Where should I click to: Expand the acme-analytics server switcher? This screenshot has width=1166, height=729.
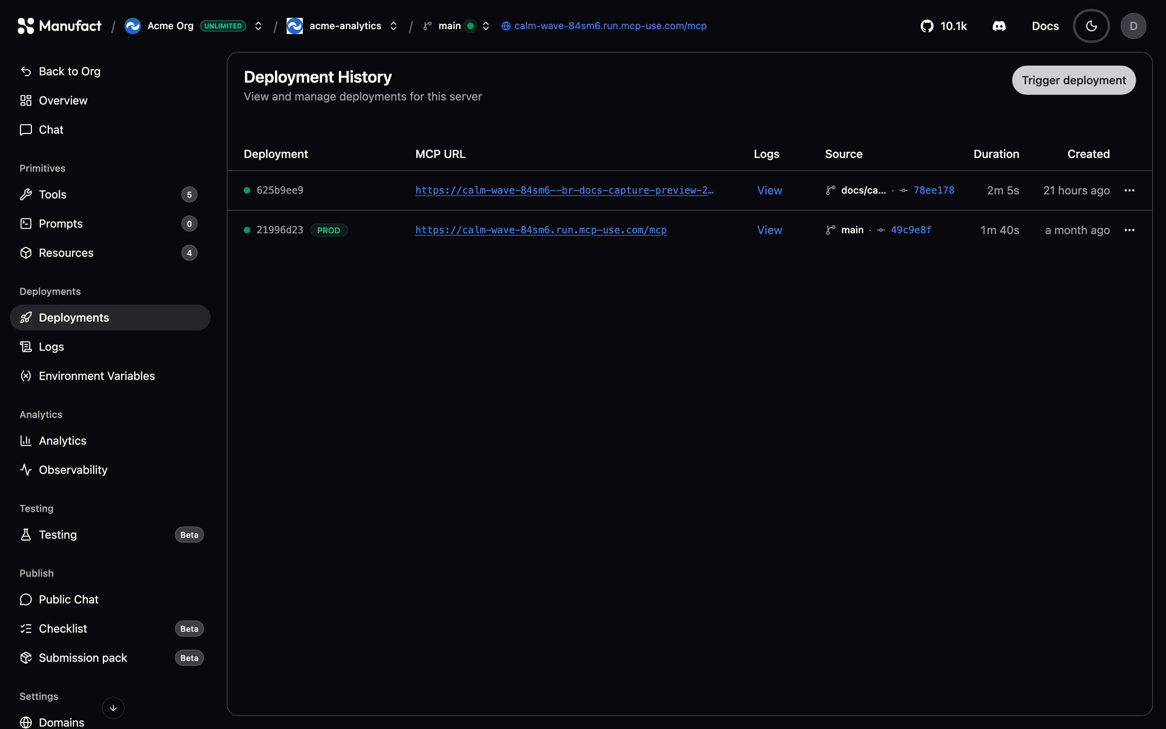(x=394, y=26)
